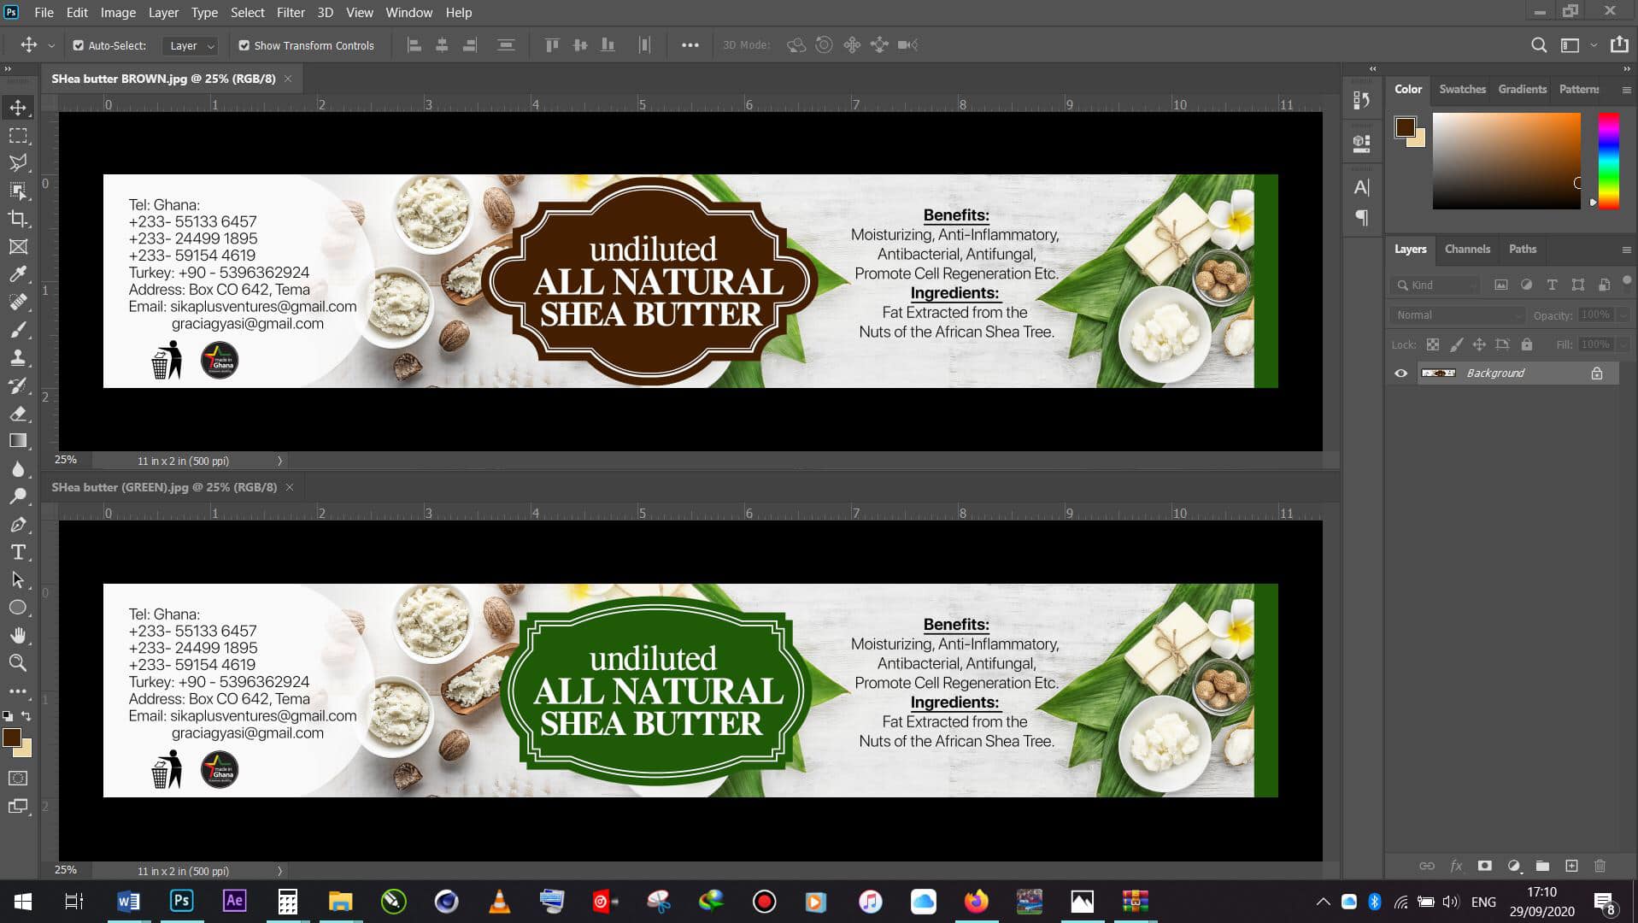Toggle lock transparent pixels
The image size is (1638, 923).
click(1433, 344)
